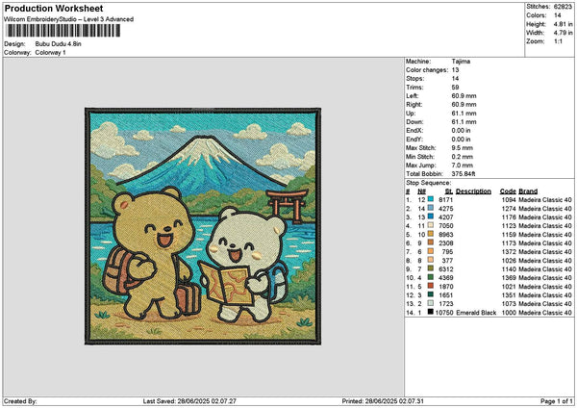Click the Brand column header
The width and height of the screenshot is (577, 408).
pyautogui.click(x=528, y=191)
